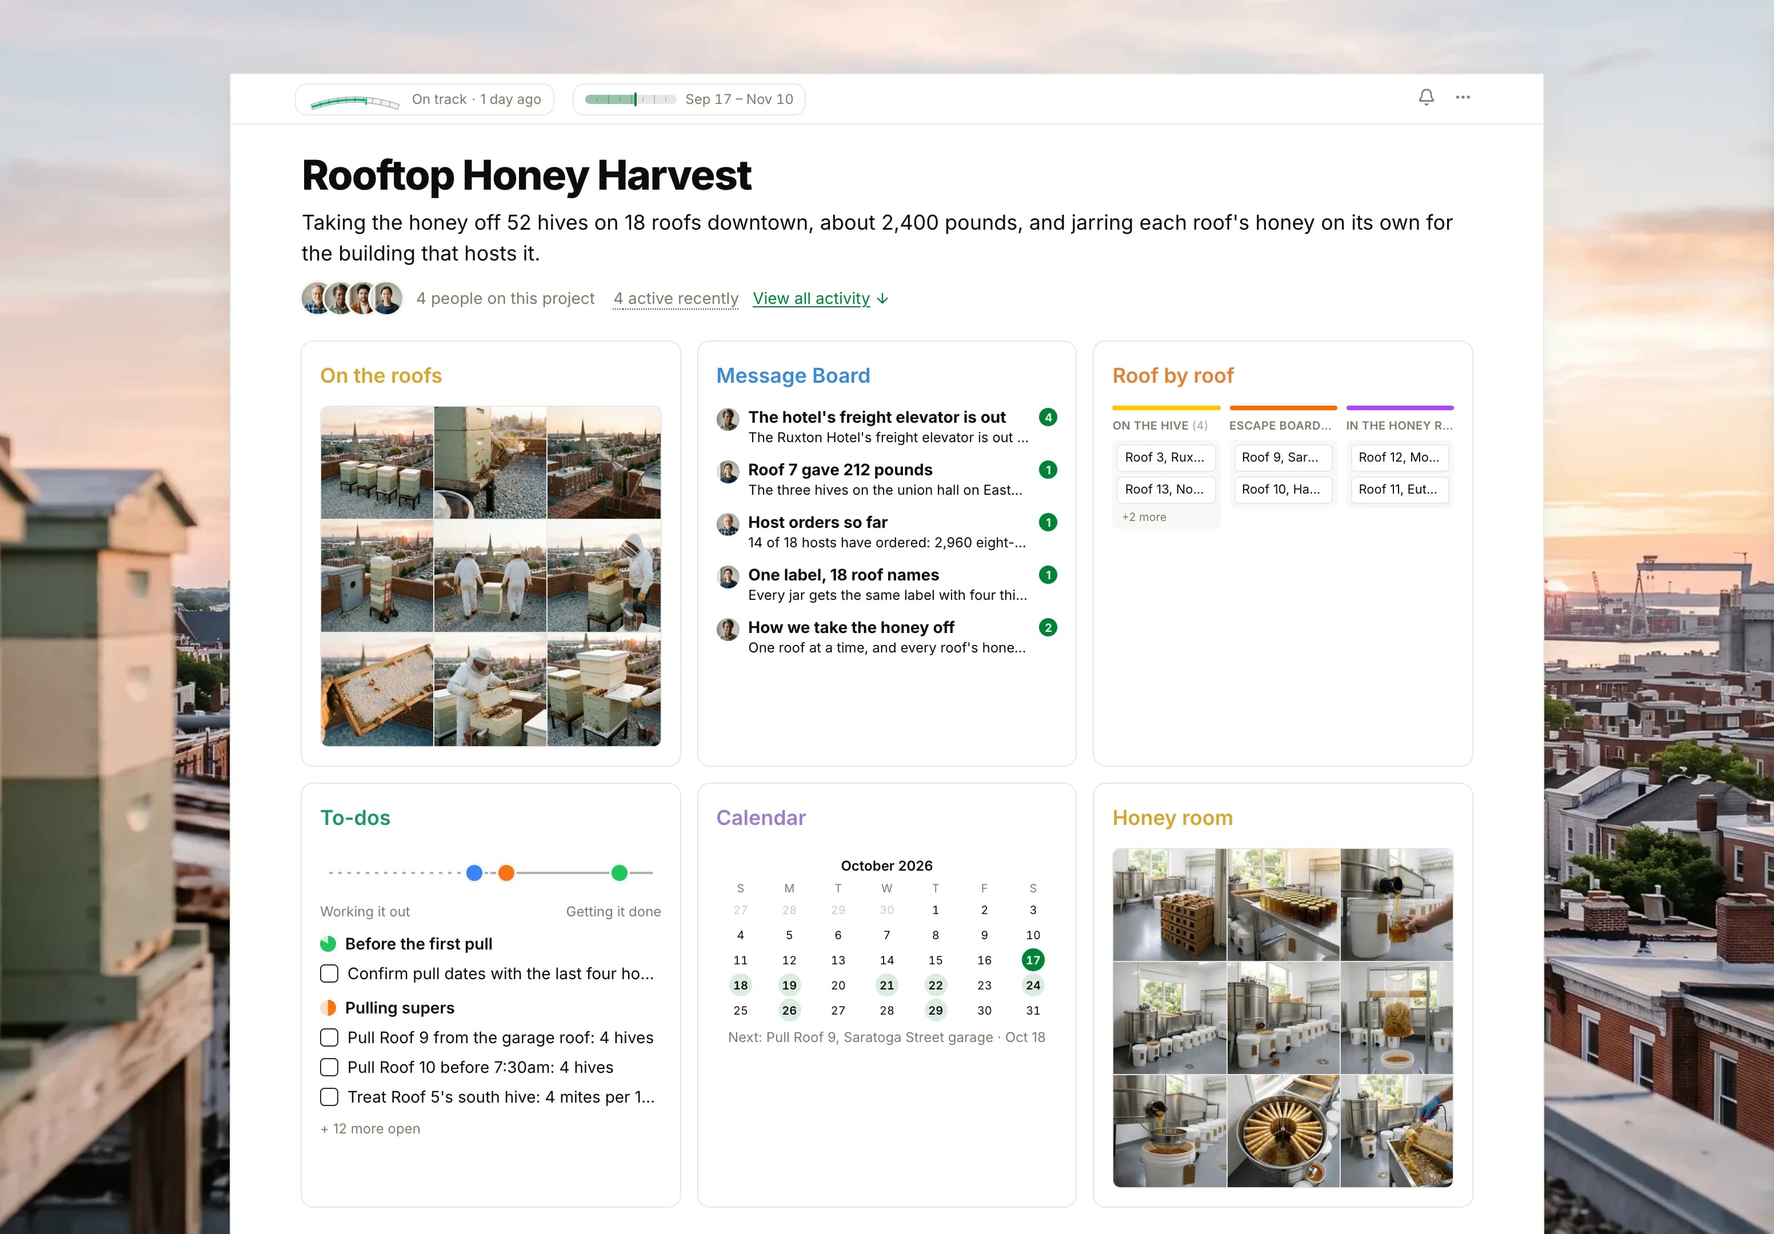Click the Next: Pull Roof 9, Saratoga Street garage event
Image resolution: width=1774 pixels, height=1234 pixels.
886,1038
